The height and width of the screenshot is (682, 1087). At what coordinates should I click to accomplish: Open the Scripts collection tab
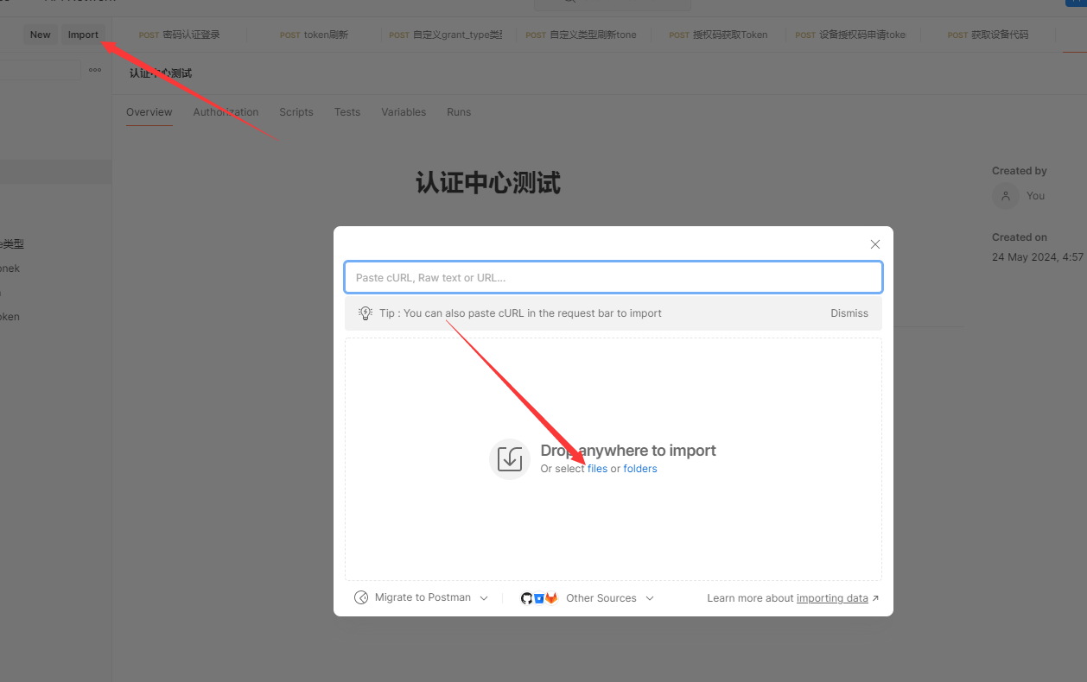point(296,112)
